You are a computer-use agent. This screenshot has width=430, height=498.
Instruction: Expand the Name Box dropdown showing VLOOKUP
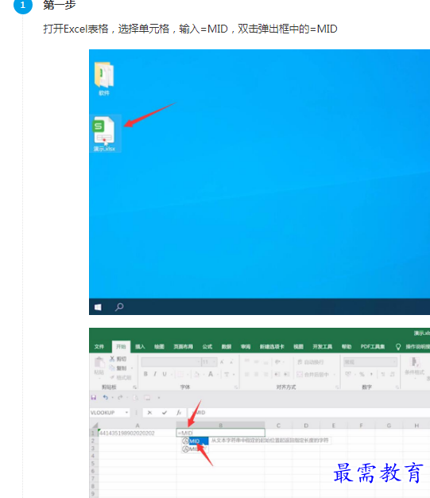pos(126,412)
